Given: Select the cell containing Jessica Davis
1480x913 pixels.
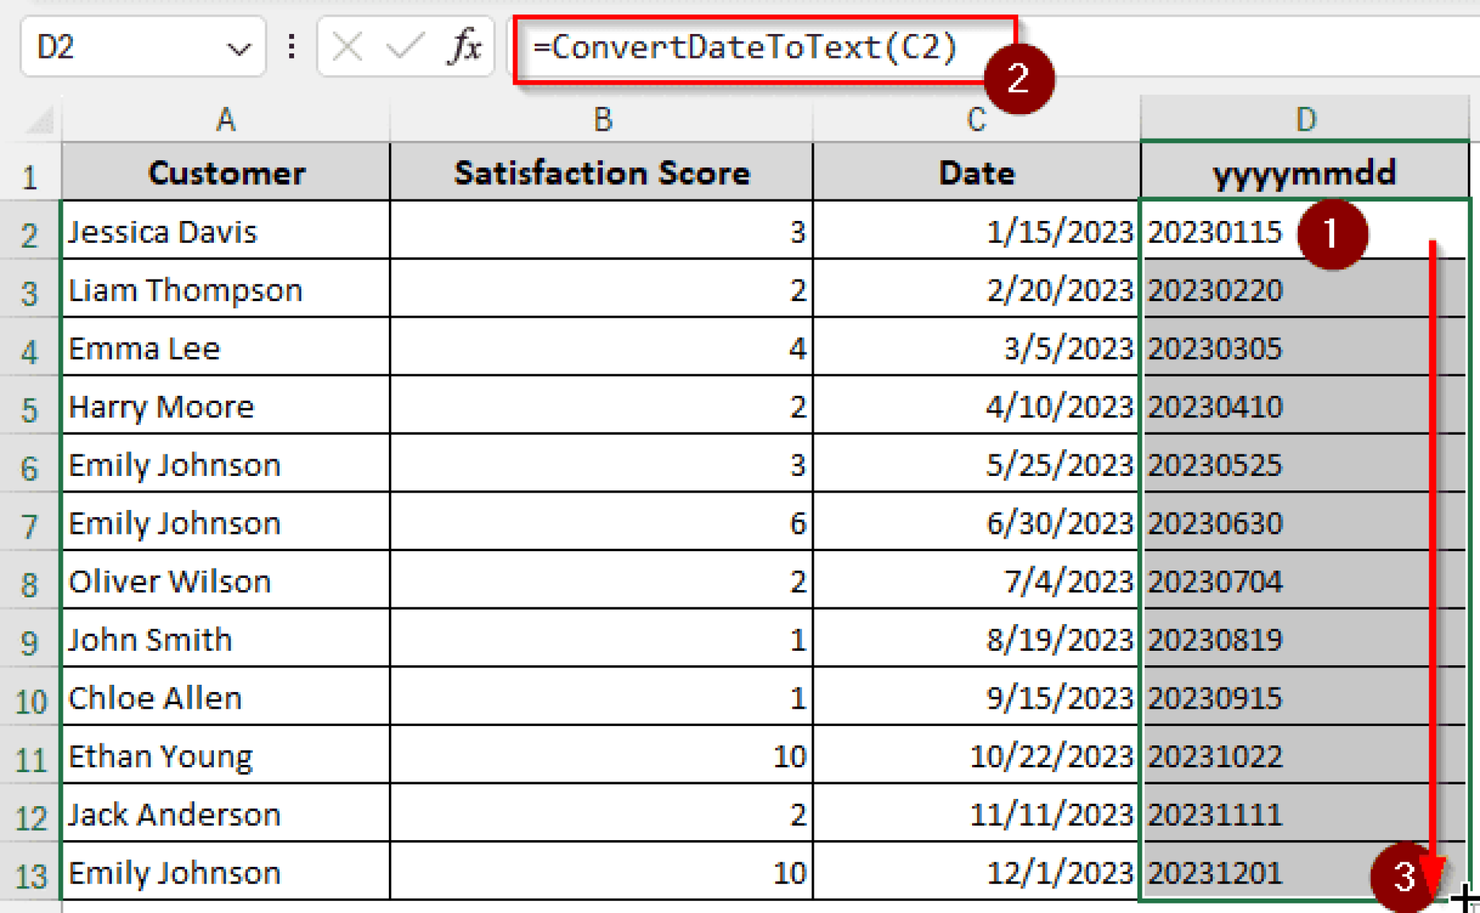Looking at the screenshot, I should pos(224,232).
